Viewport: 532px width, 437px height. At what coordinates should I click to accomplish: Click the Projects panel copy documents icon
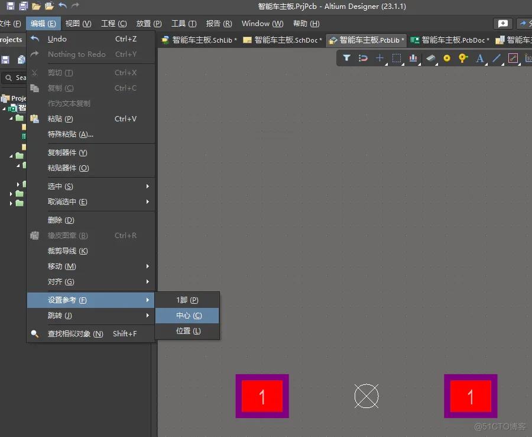point(21,60)
